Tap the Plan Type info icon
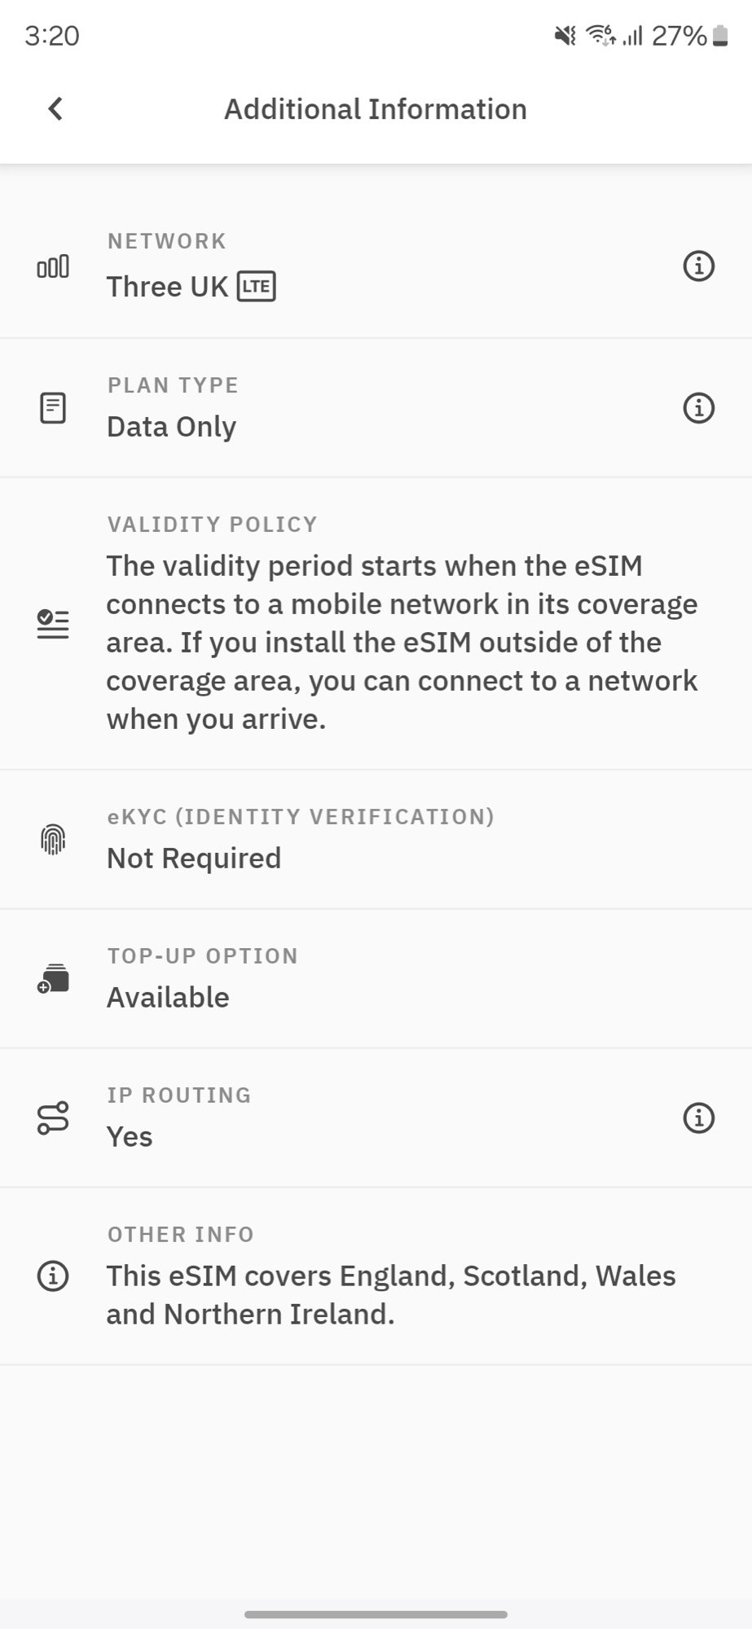This screenshot has width=752, height=1629. click(x=698, y=407)
